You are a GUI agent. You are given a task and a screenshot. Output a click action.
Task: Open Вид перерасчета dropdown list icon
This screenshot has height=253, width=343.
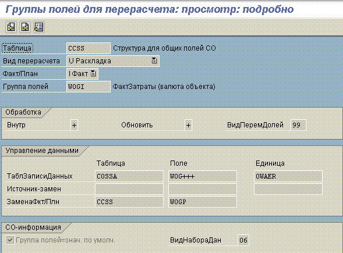coord(154,60)
